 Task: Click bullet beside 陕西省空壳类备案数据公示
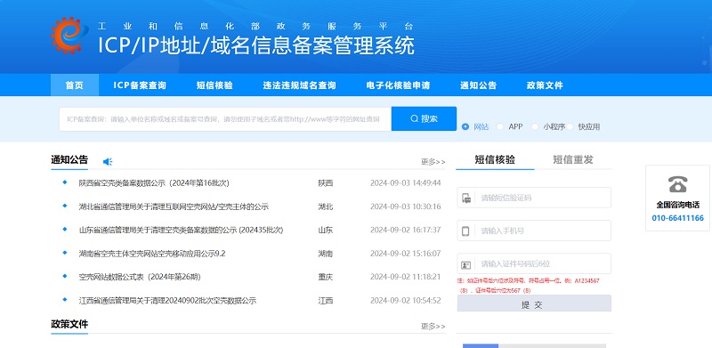click(65, 182)
